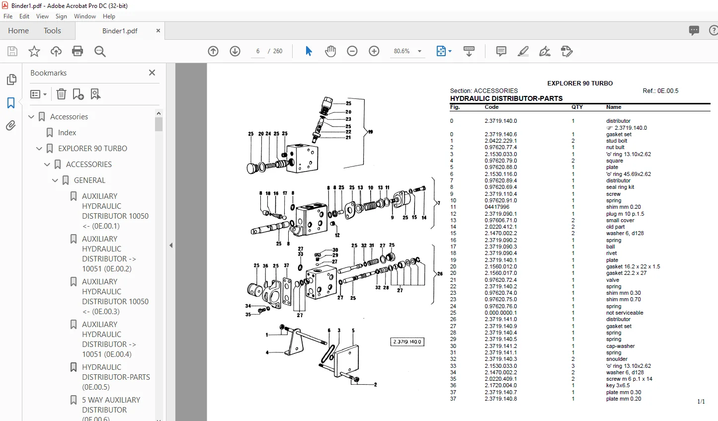Choose the Selection arrow tool

pyautogui.click(x=309, y=51)
